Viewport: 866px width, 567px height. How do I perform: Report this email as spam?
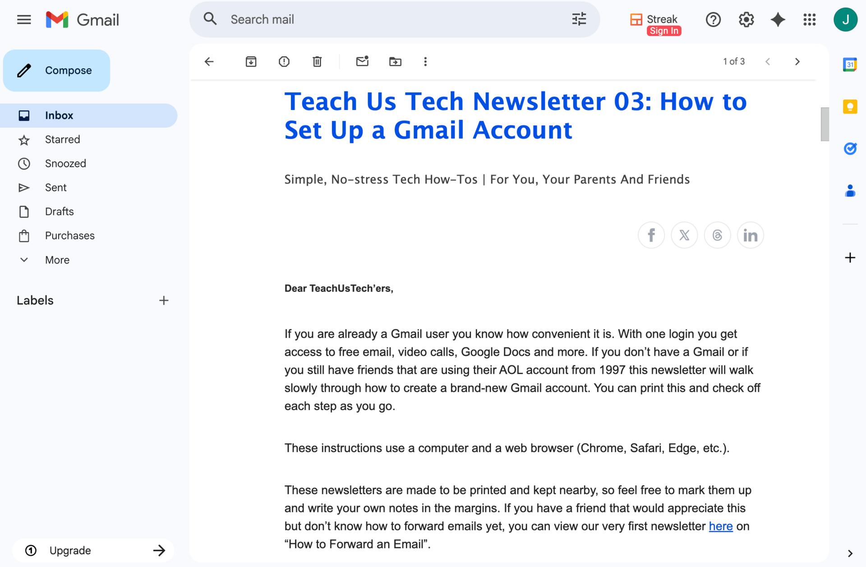click(284, 62)
